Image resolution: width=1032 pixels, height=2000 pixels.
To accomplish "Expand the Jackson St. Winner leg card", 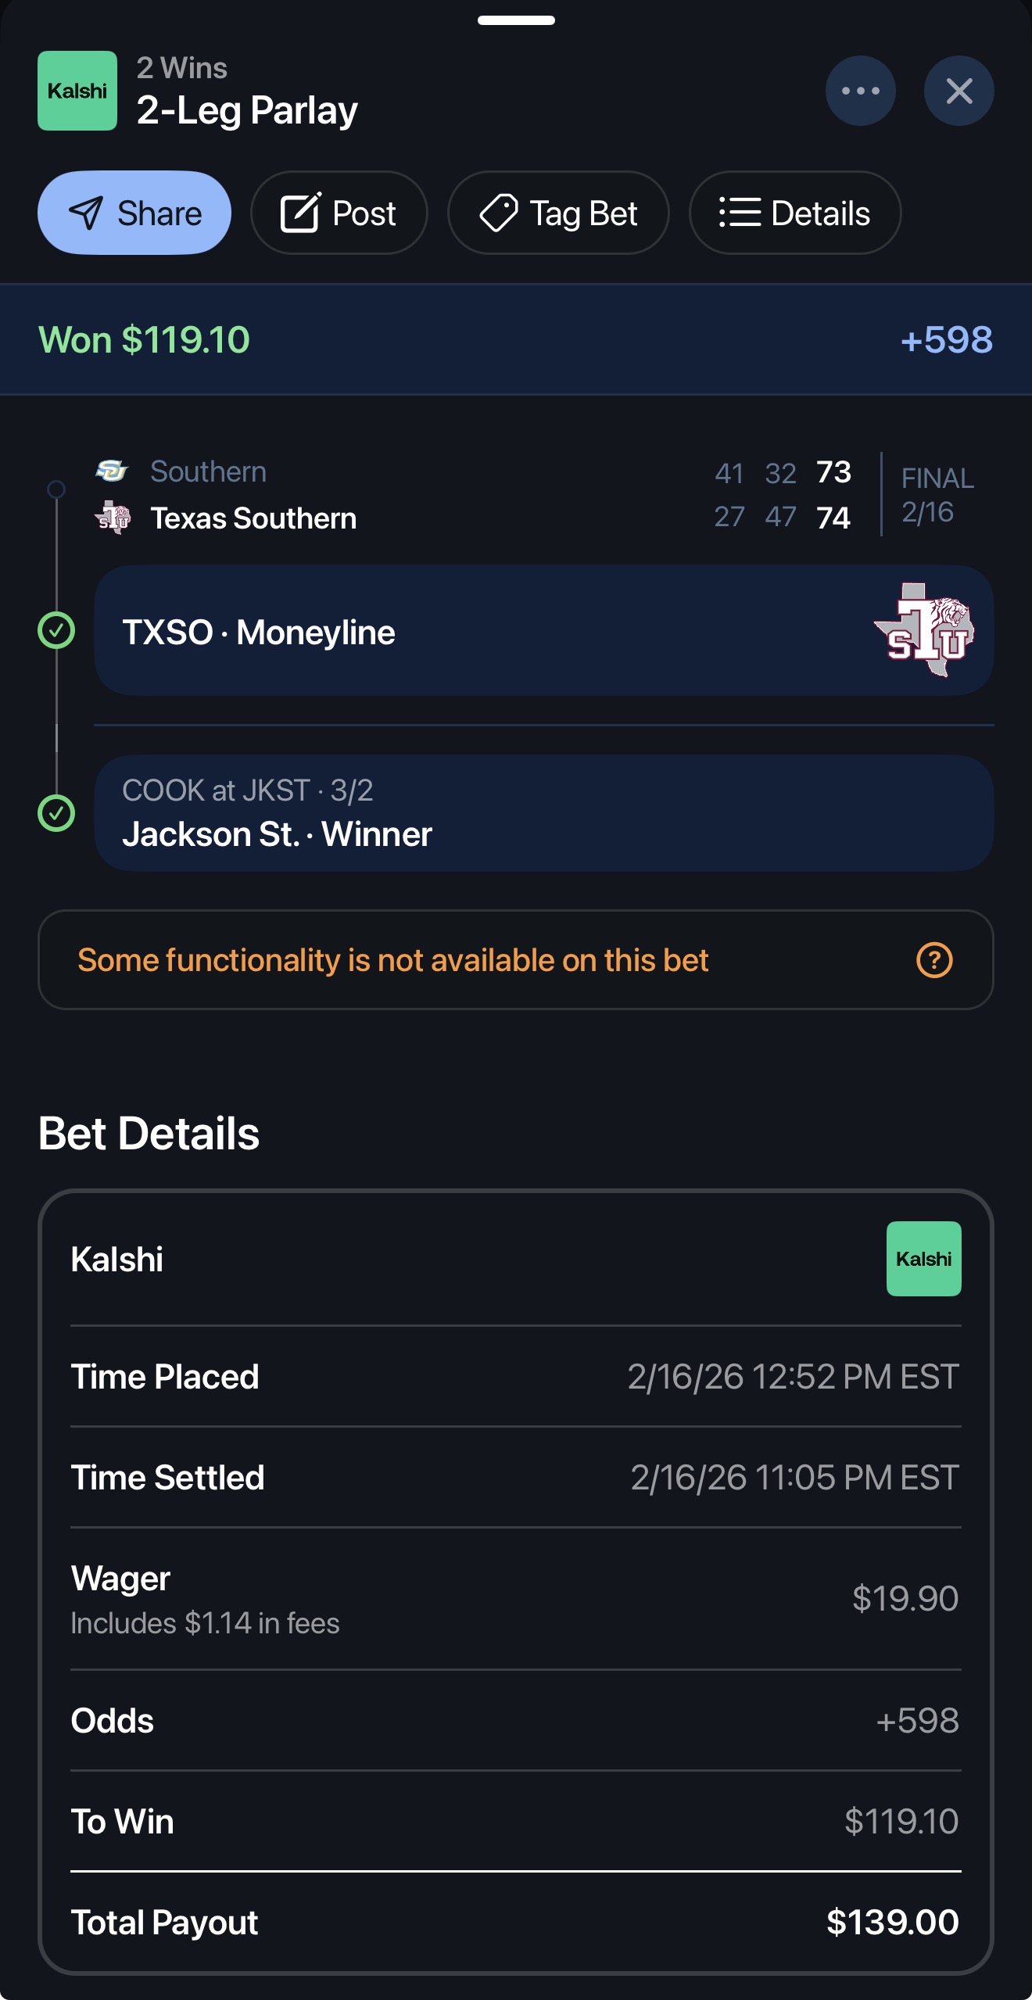I will [x=542, y=813].
